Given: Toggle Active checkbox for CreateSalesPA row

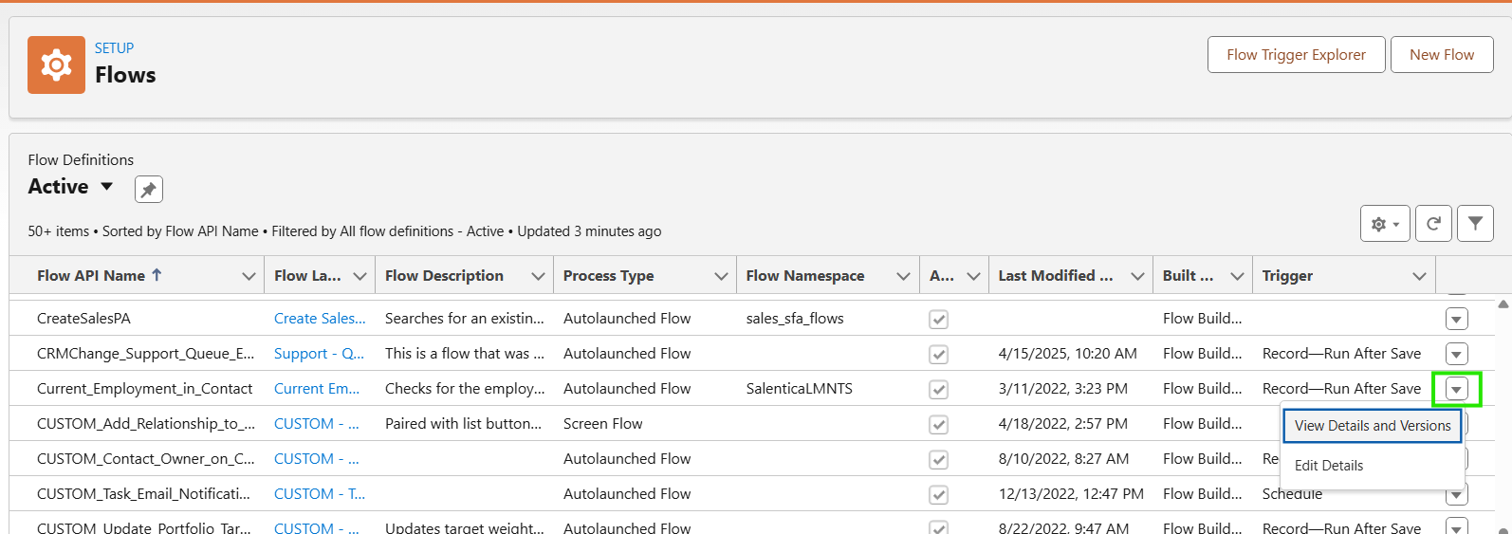Looking at the screenshot, I should tap(938, 319).
